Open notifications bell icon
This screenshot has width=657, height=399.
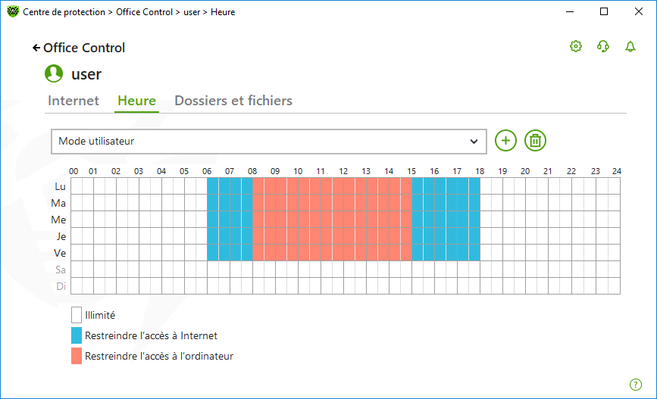630,47
